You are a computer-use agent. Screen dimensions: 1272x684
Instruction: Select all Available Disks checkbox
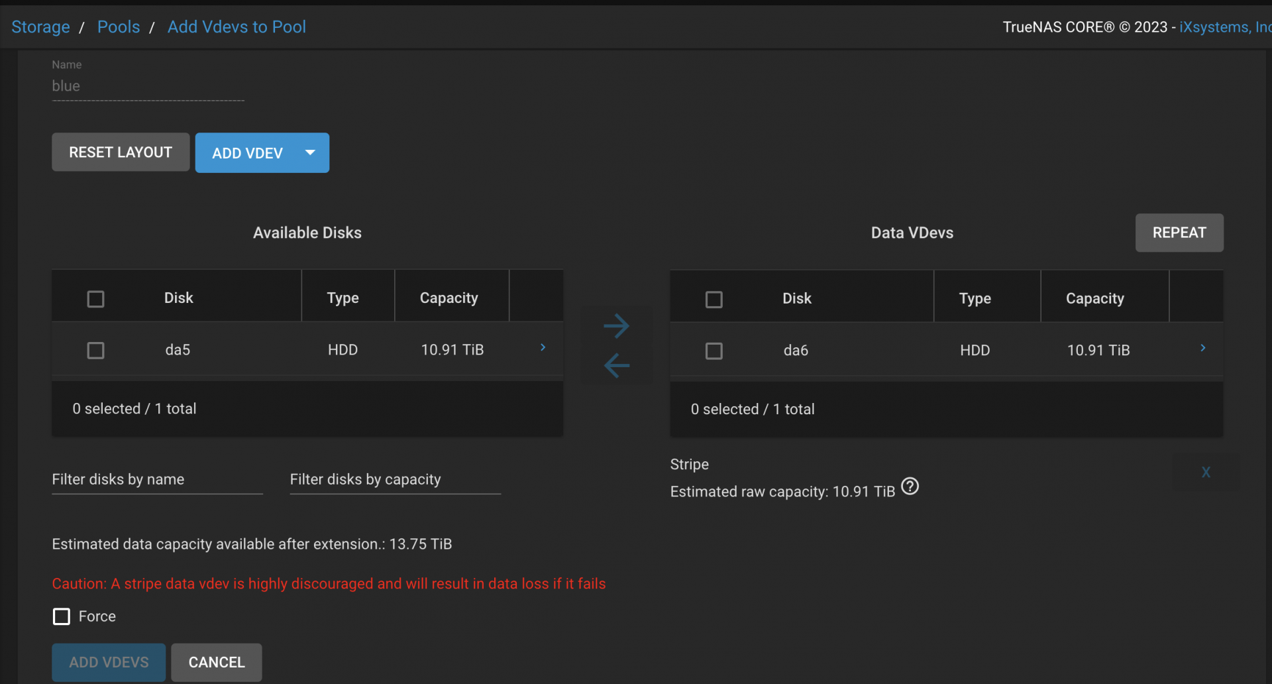pyautogui.click(x=96, y=299)
